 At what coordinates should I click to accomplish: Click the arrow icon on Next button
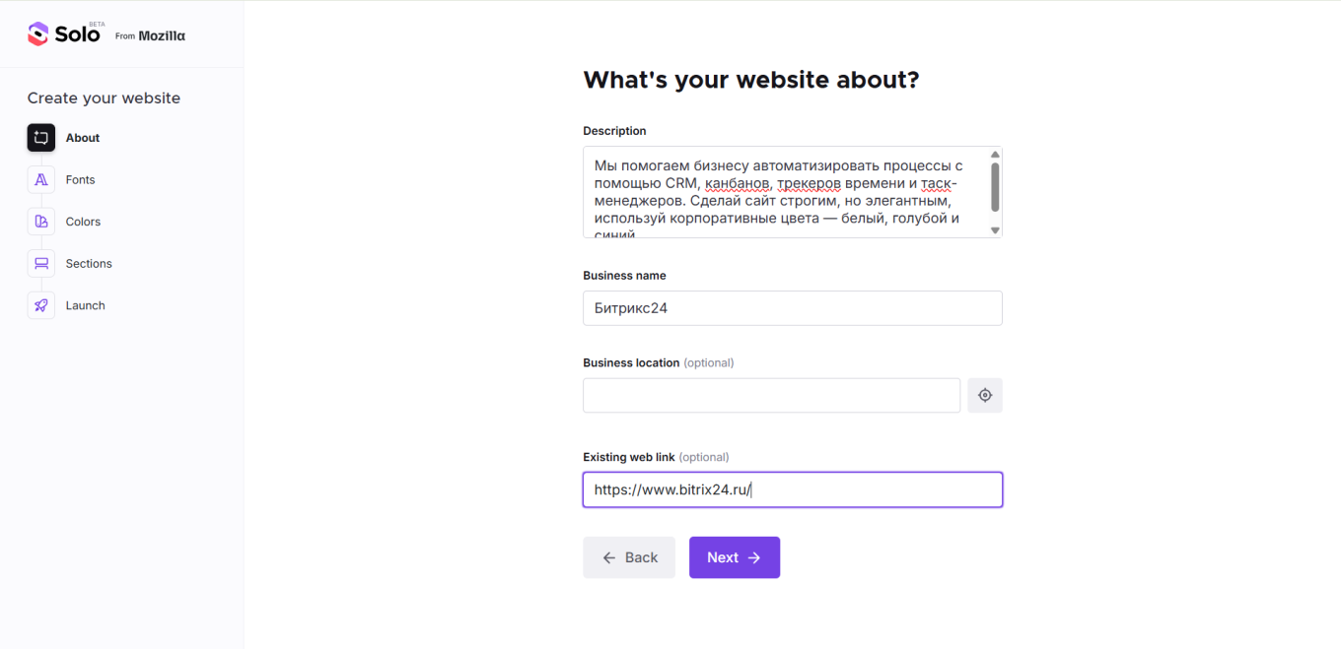754,557
